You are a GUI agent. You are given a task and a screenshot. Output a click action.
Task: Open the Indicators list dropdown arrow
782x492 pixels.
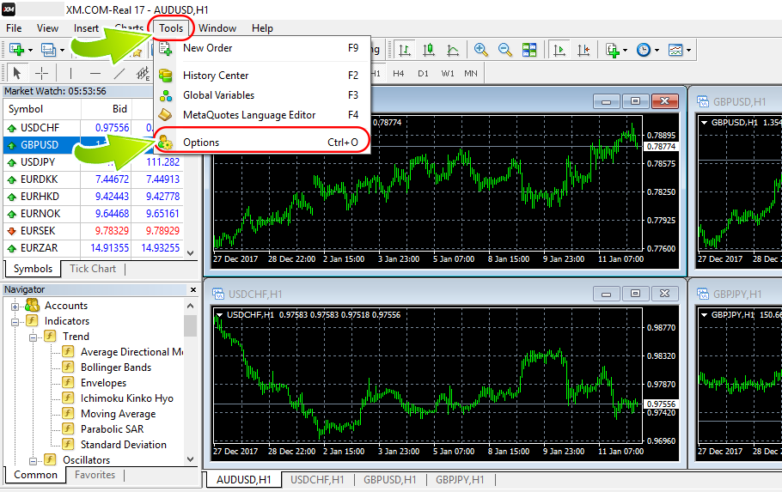tap(625, 50)
